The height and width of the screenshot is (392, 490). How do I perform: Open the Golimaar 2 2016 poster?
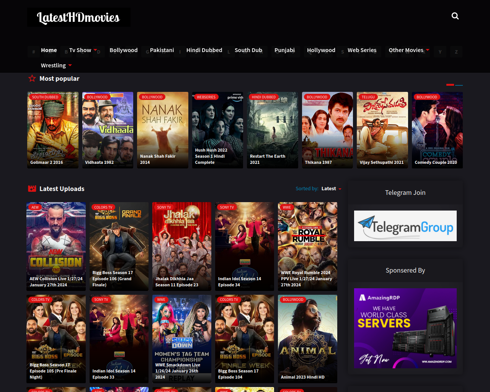pyautogui.click(x=53, y=130)
